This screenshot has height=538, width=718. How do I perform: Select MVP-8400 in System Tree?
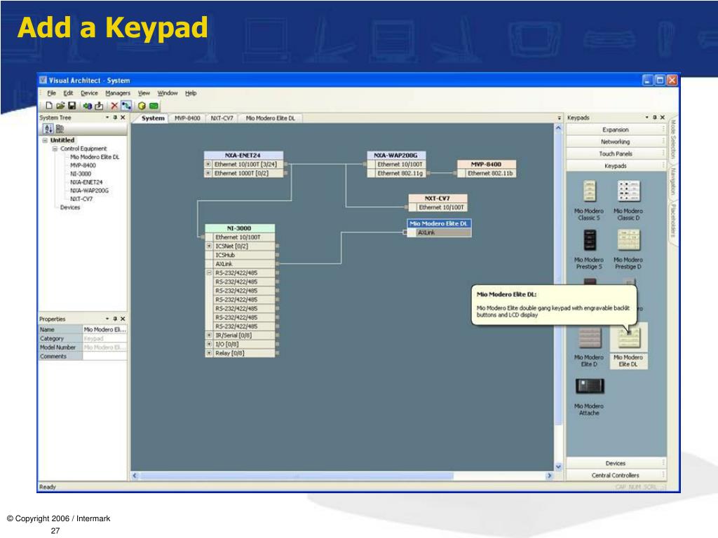click(x=83, y=165)
